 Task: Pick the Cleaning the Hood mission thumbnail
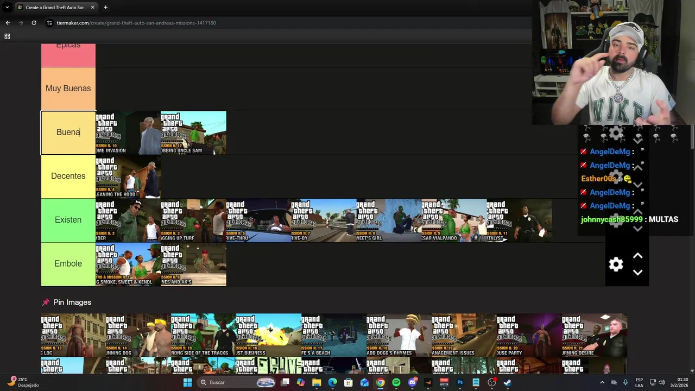coord(128,176)
